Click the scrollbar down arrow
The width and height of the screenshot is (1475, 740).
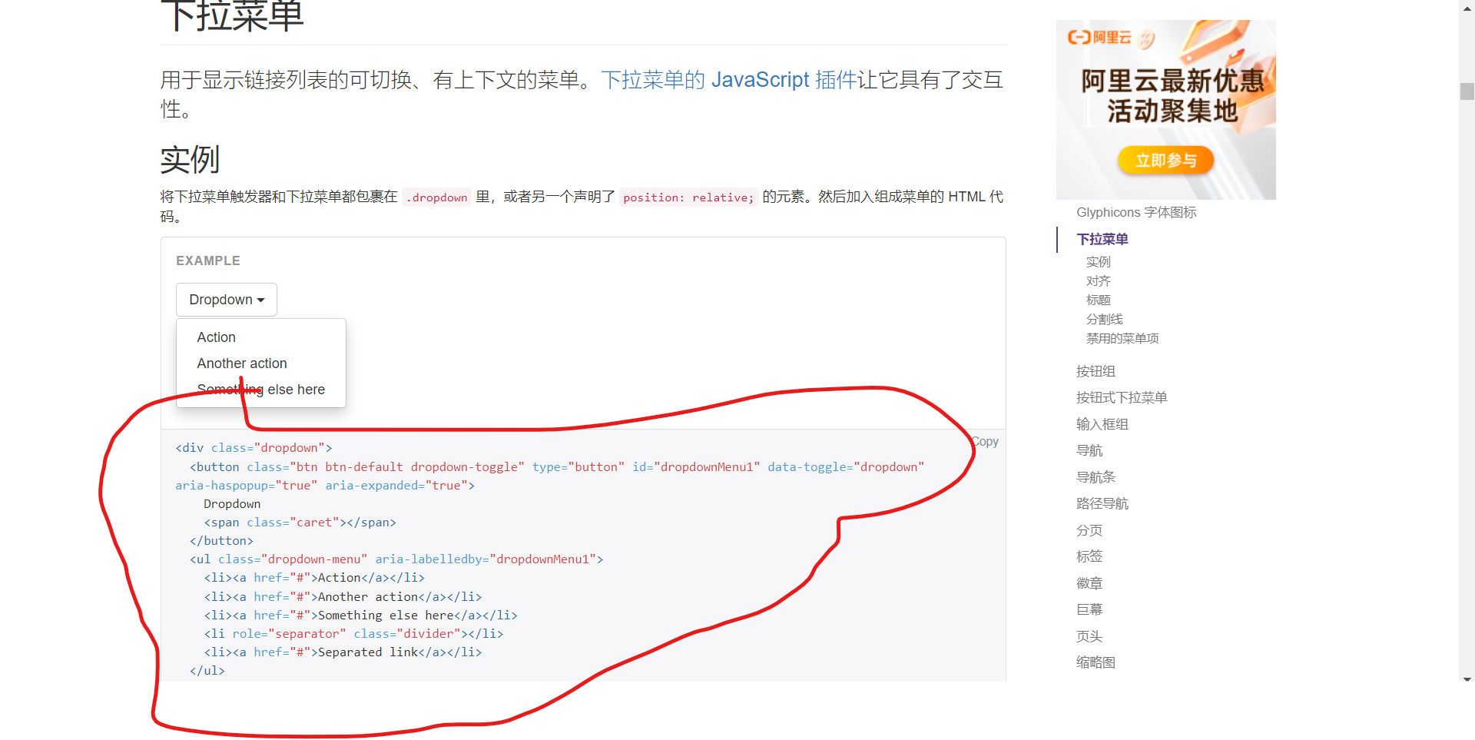(1467, 679)
